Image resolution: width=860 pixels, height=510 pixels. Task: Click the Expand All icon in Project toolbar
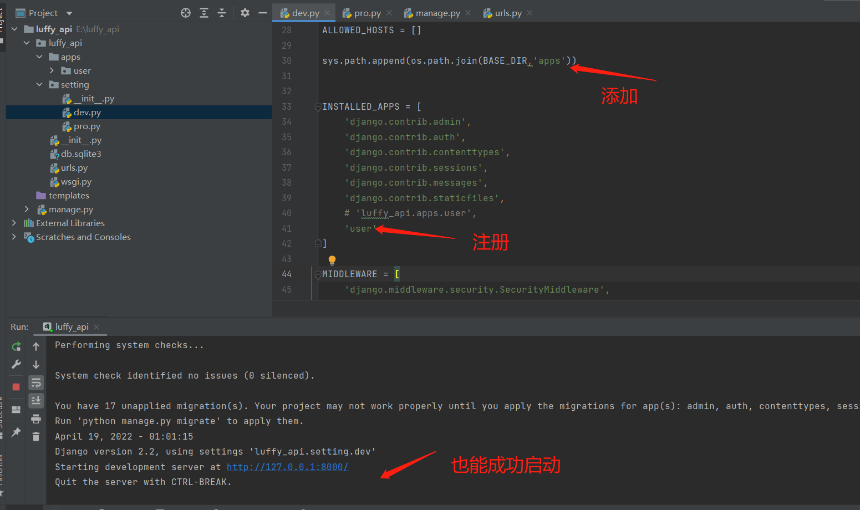204,13
